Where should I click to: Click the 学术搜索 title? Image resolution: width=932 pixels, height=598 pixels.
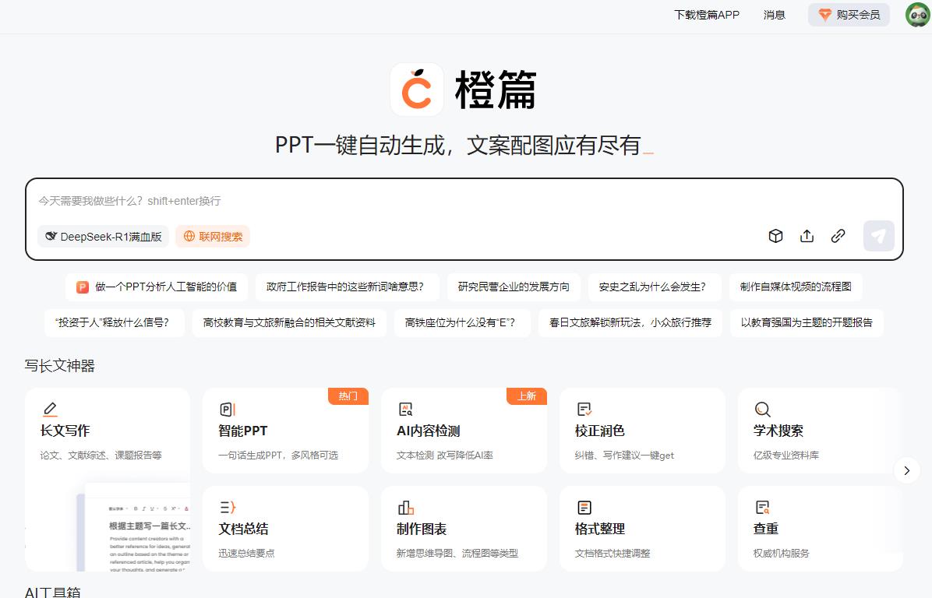tap(778, 431)
